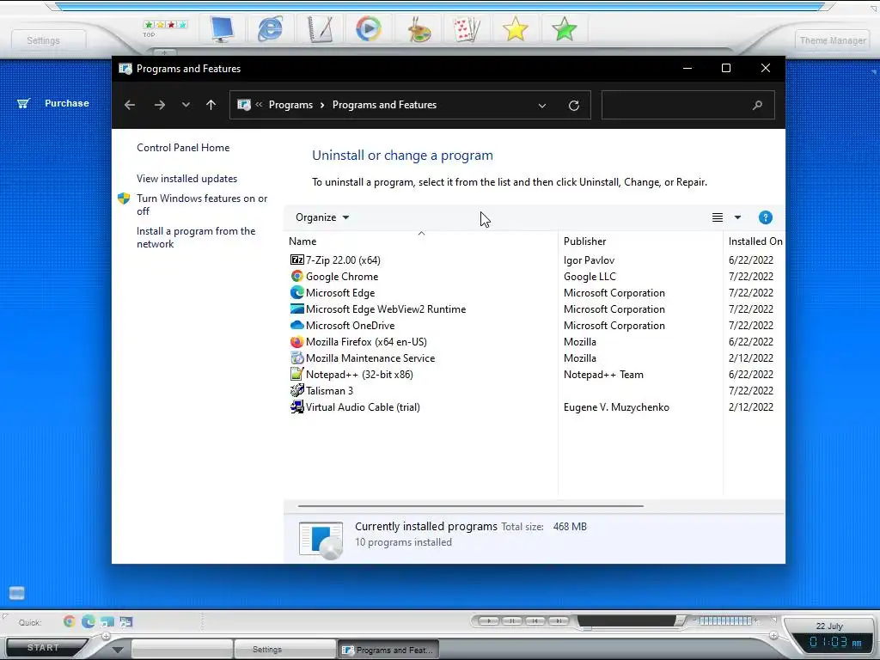Open the blue Help question mark
The image size is (880, 660).
click(765, 217)
